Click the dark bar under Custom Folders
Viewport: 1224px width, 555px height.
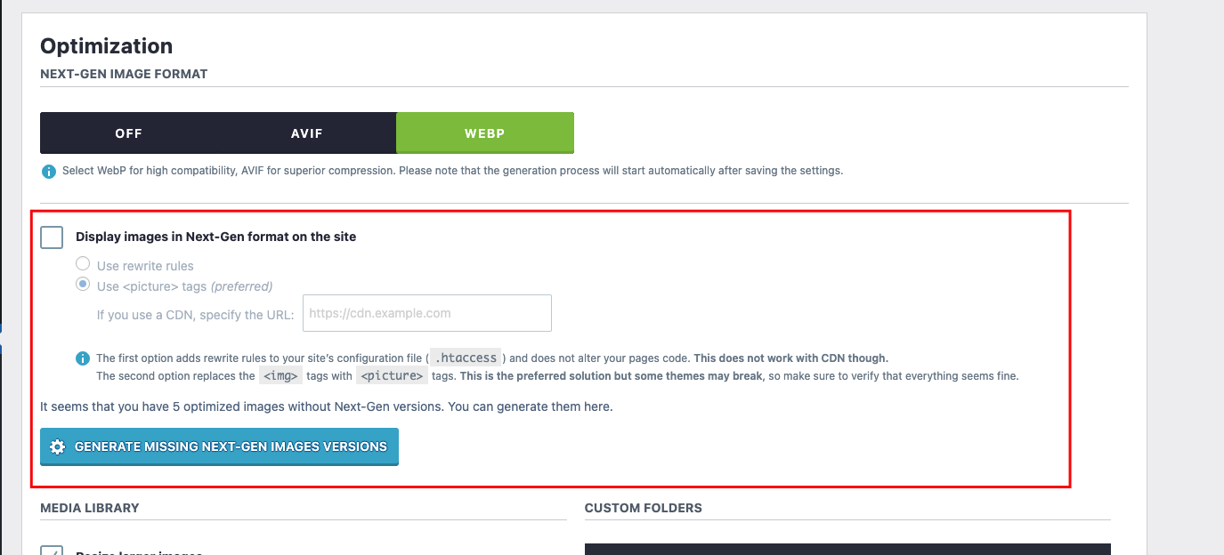pyautogui.click(x=847, y=549)
